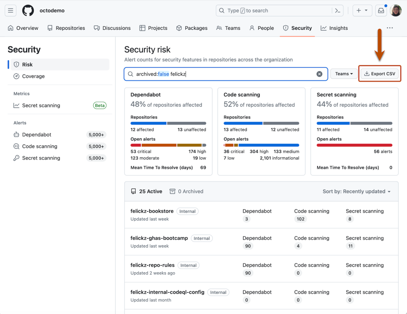407x314 pixels.
Task: Click the Overview house icon
Action: 11,28
